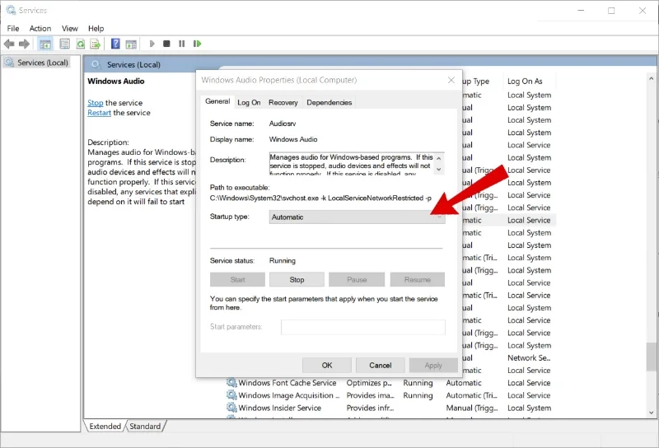Click the Windows Insider Service gear icon

[x=231, y=408]
